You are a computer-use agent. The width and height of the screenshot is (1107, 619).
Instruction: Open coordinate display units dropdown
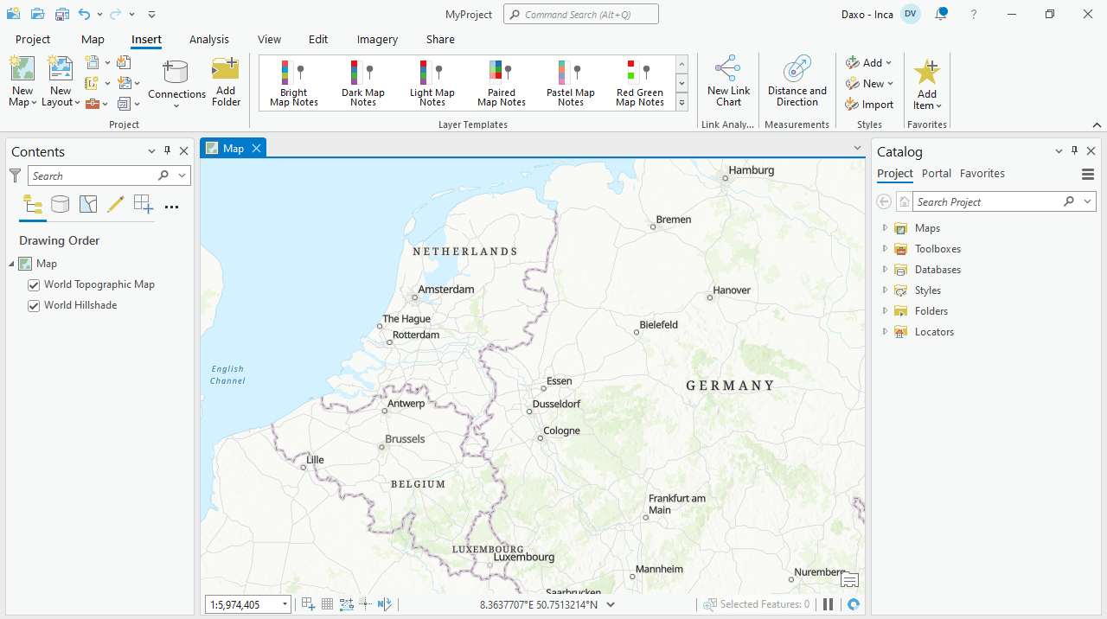point(611,604)
